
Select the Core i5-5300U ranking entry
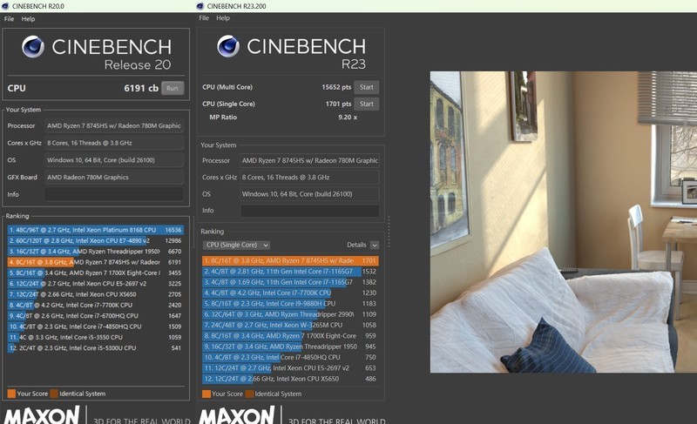tap(94, 347)
